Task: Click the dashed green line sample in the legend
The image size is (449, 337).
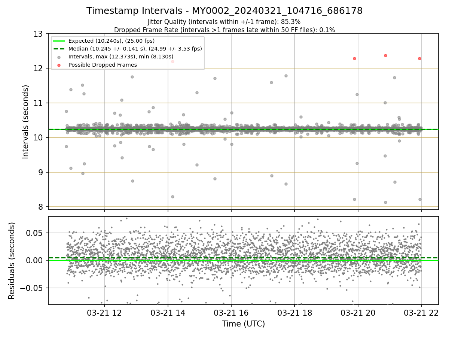Action: pyautogui.click(x=60, y=49)
